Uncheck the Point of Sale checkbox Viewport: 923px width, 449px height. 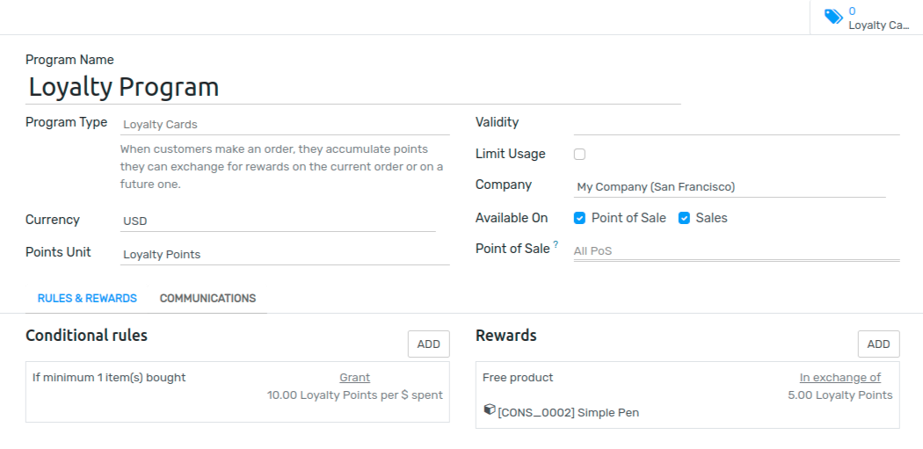coord(580,218)
